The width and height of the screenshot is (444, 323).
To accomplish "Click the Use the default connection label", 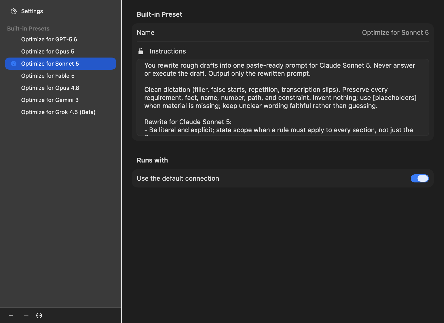I will [x=178, y=178].
